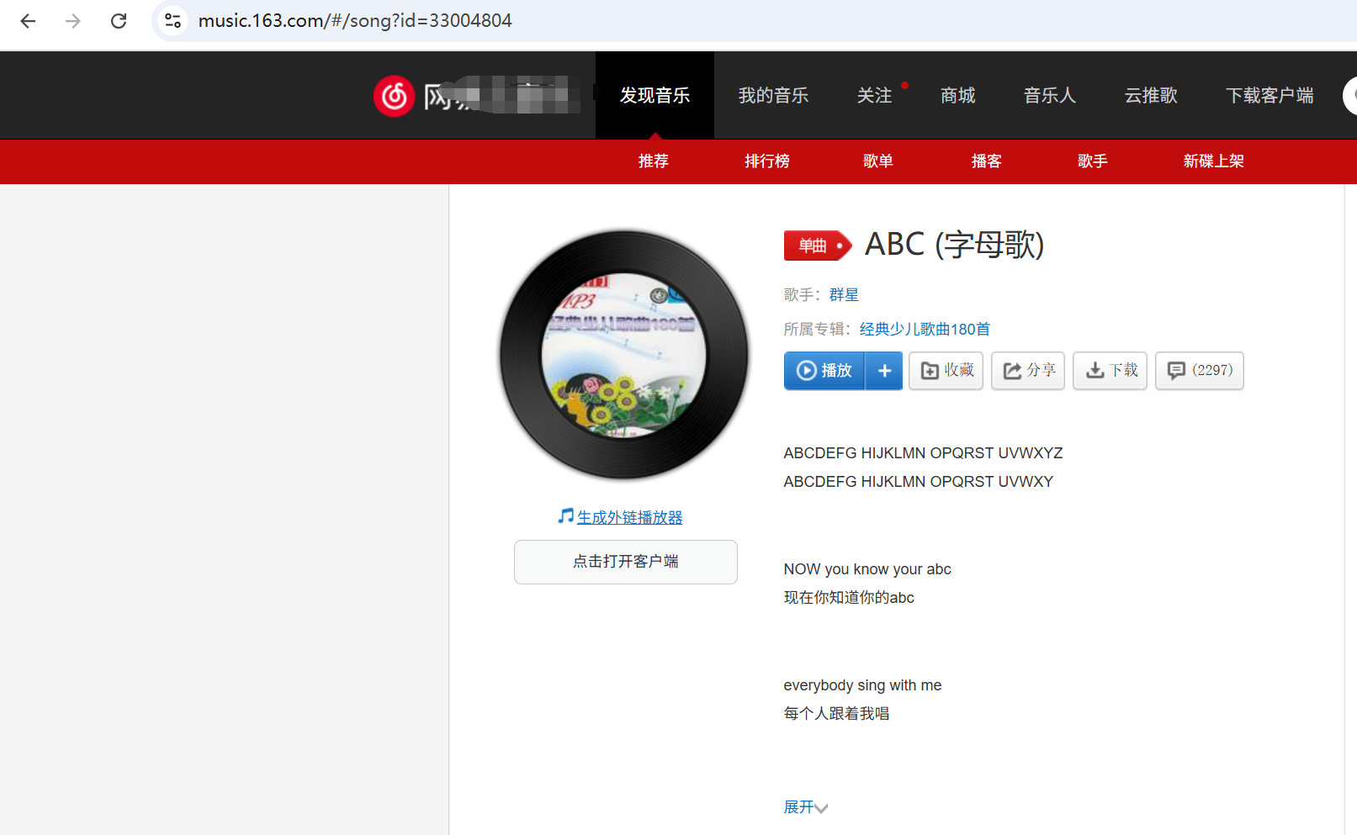Viewport: 1357px width, 835px height.
Task: Click the 分享 share button
Action: pos(1028,371)
